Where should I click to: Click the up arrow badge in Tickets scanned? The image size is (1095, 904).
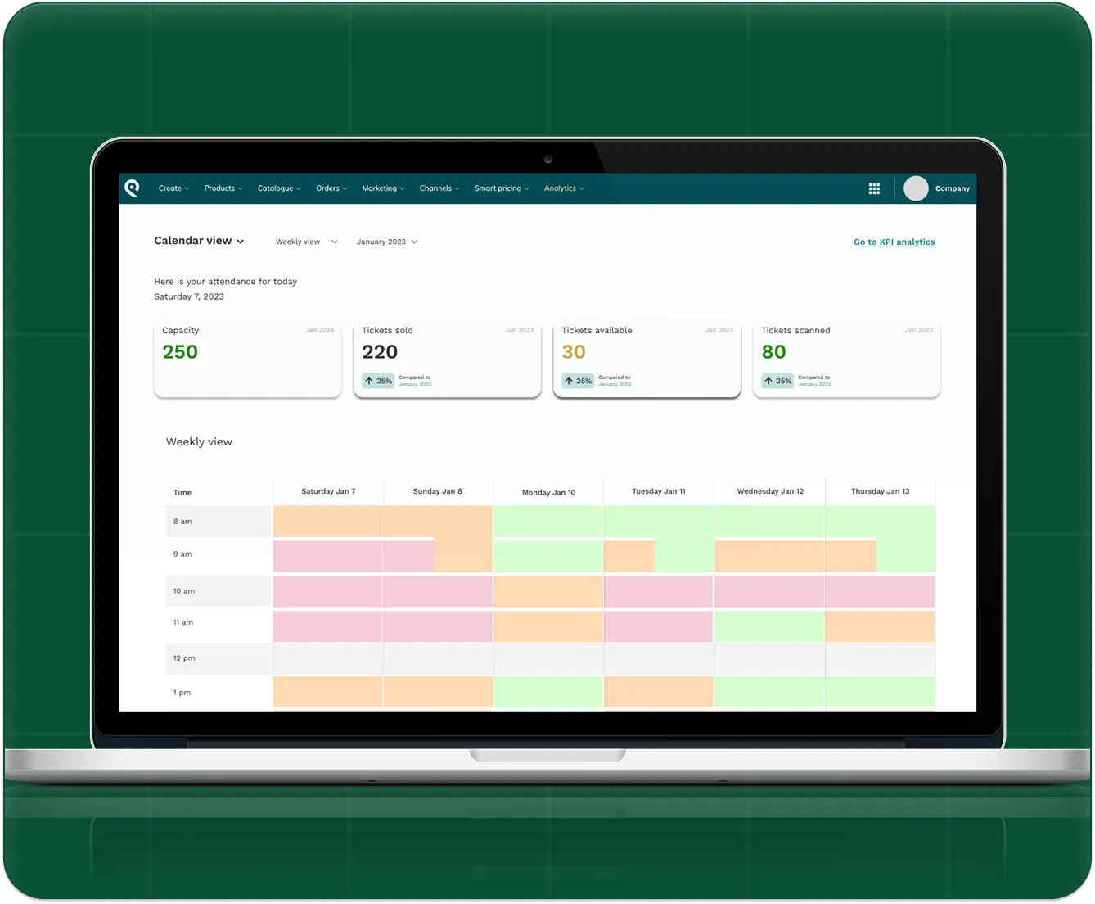768,381
